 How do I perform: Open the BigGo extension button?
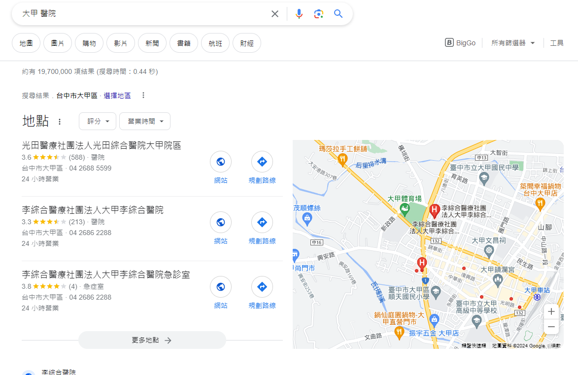460,43
